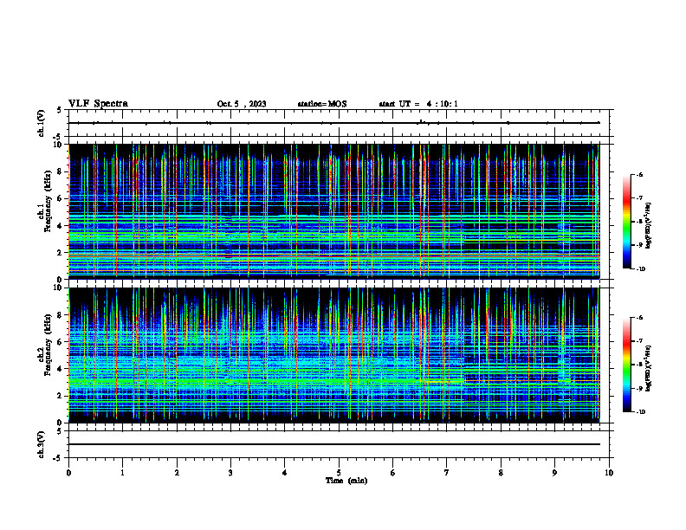
Task: Click the ch.1 color bar log(PSD) label
Action: [x=648, y=225]
